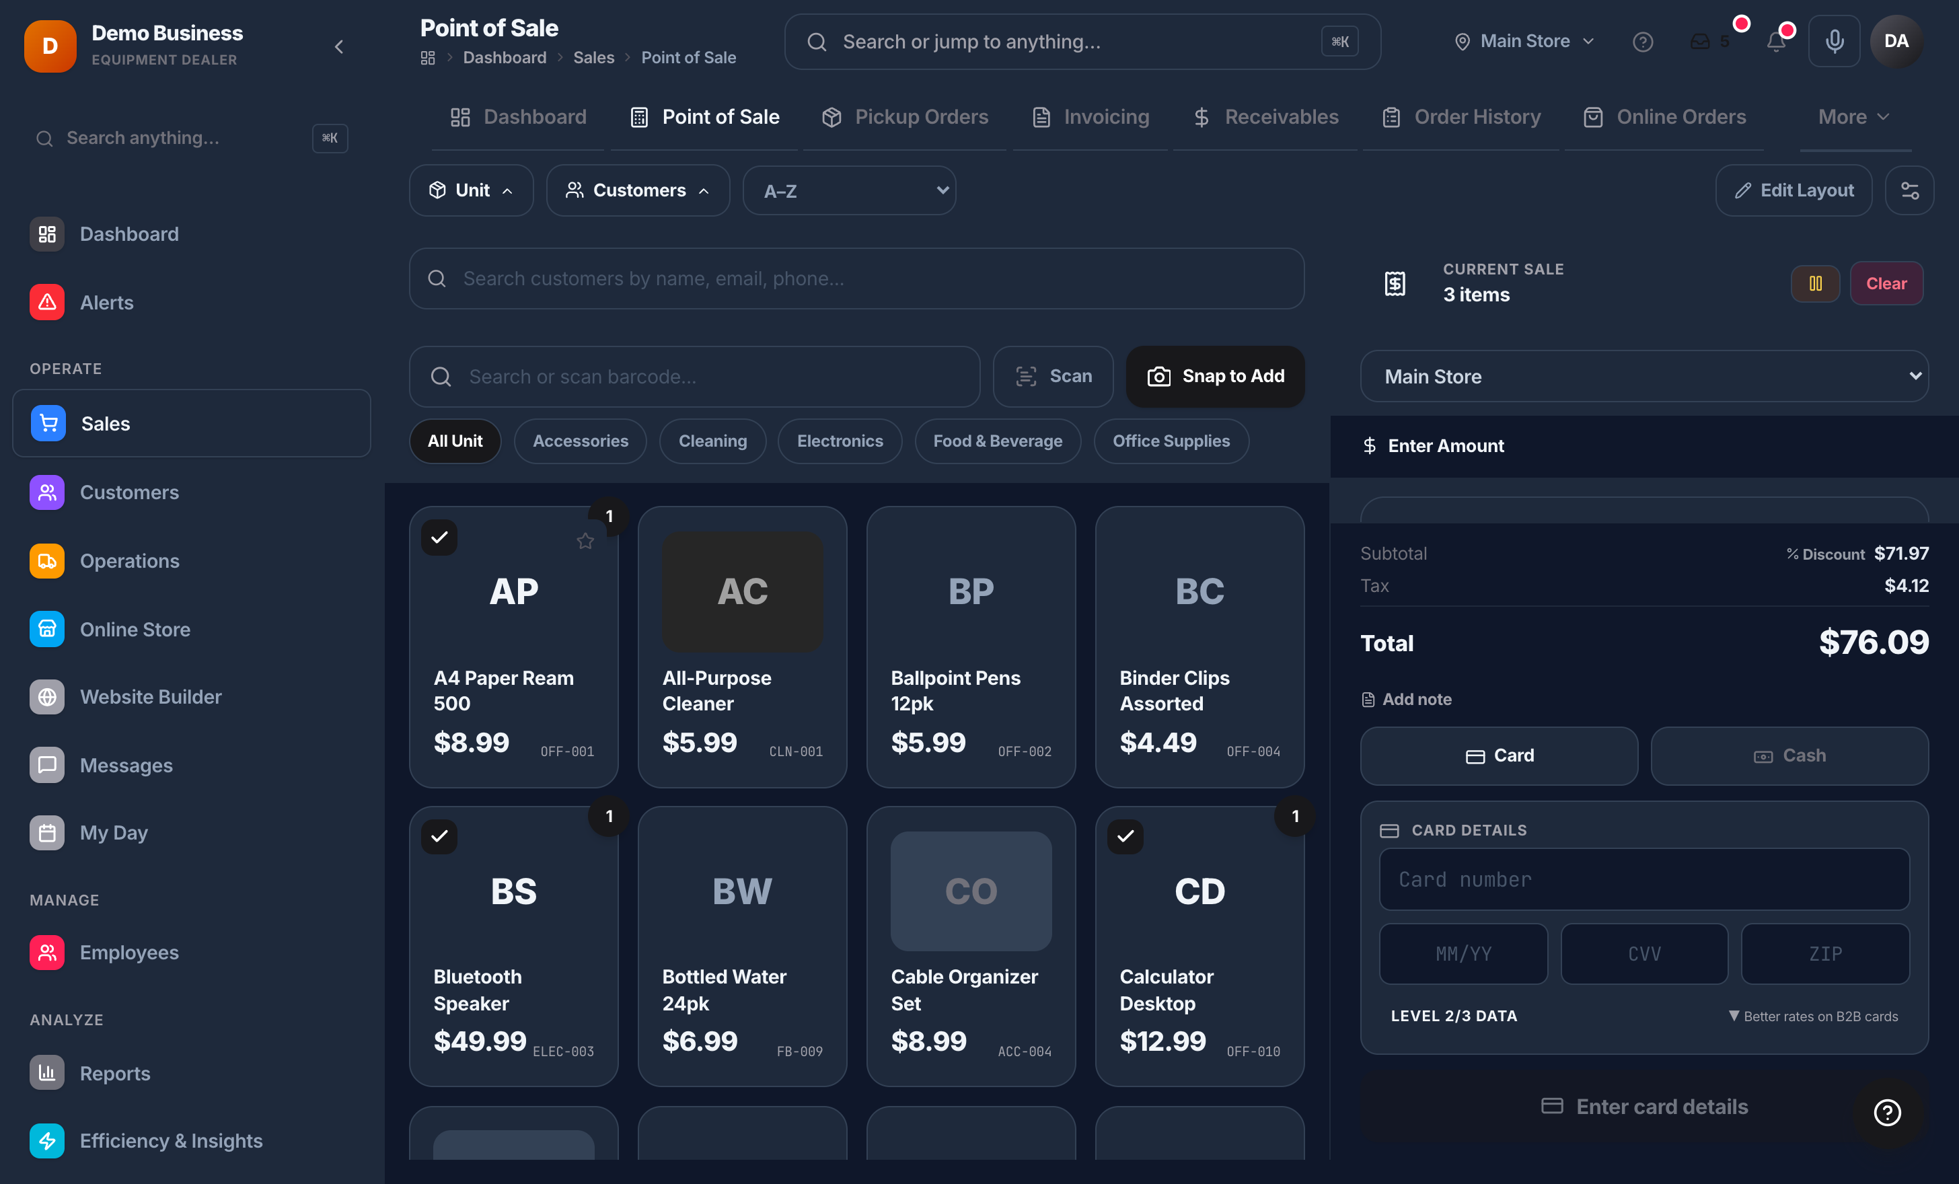The width and height of the screenshot is (1959, 1184).
Task: Hold the current sale with pause icon
Action: tap(1815, 283)
